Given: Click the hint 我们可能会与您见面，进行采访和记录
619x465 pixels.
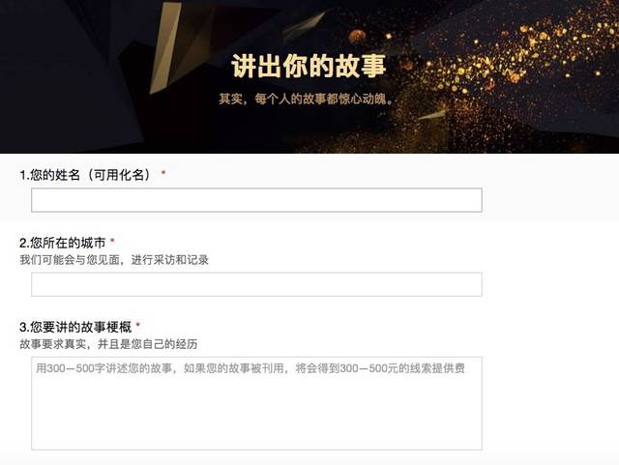Looking at the screenshot, I should click(114, 260).
